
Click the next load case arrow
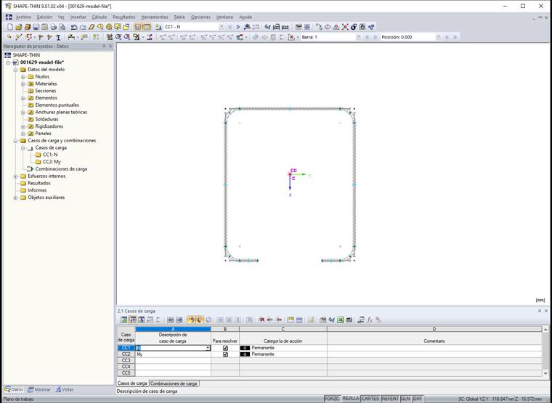tap(238, 27)
